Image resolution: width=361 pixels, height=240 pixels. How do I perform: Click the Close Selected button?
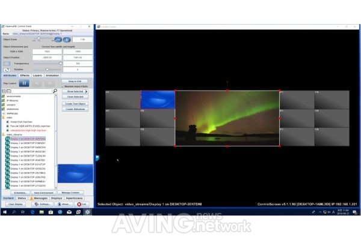(x=75, y=97)
